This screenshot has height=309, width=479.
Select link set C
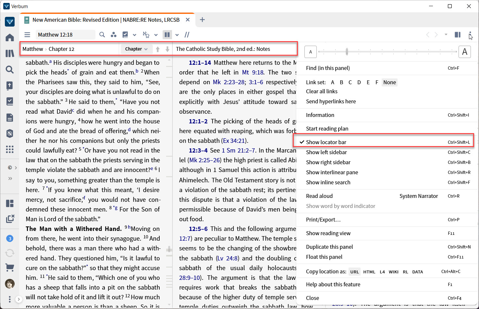[x=350, y=82]
